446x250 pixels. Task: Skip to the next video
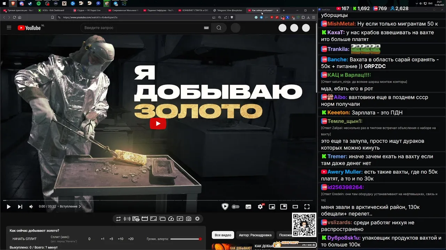(x=20, y=207)
